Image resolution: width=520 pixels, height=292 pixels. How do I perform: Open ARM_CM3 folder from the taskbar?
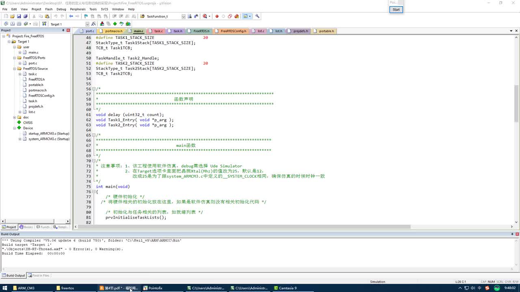[x=26, y=288]
